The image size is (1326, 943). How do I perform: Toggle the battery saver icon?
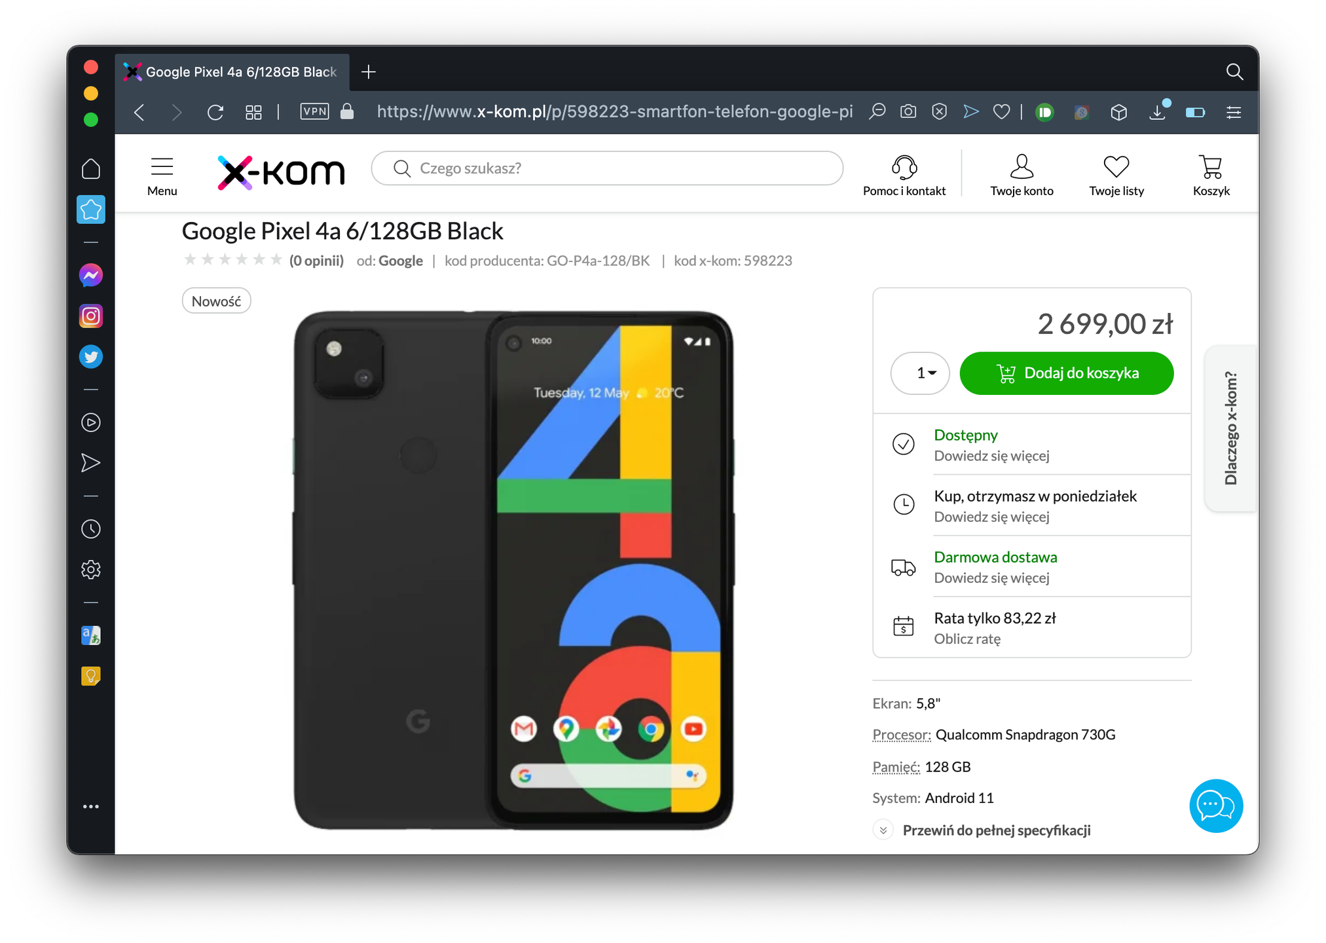click(1195, 113)
